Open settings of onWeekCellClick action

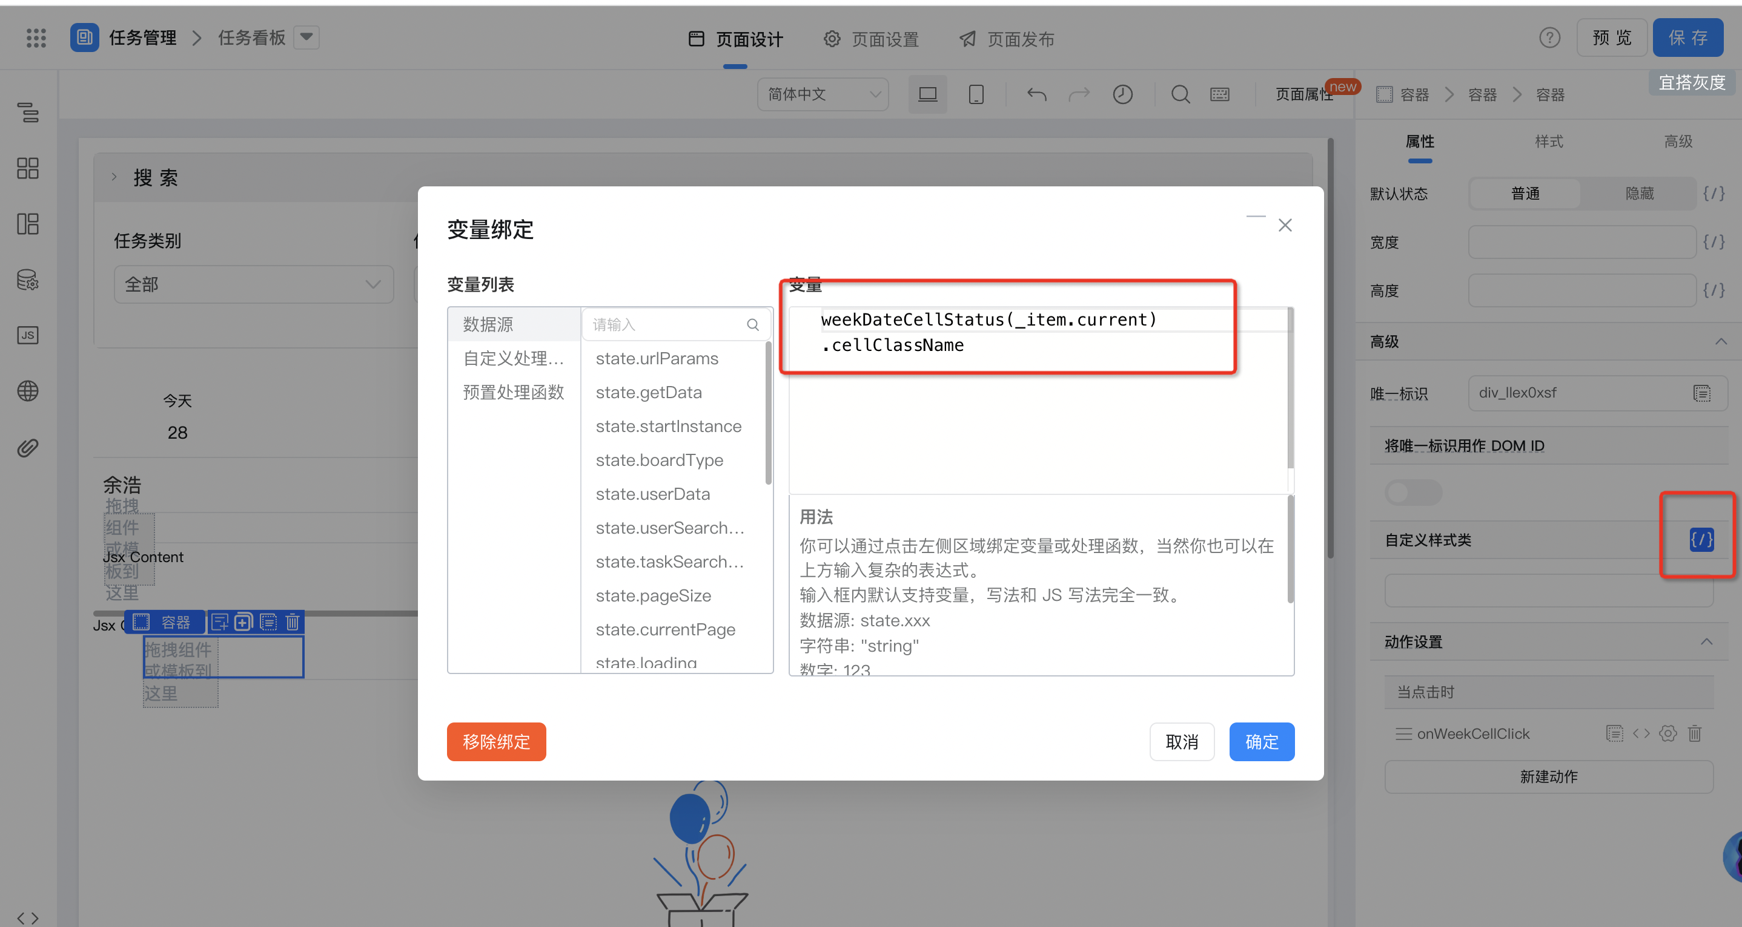1667,733
